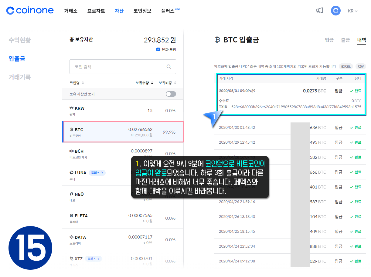Click the 2020/04/24 09:12:38 transaction row
Image resolution: width=371 pixels, height=277 pixels.
pyautogui.click(x=290, y=261)
